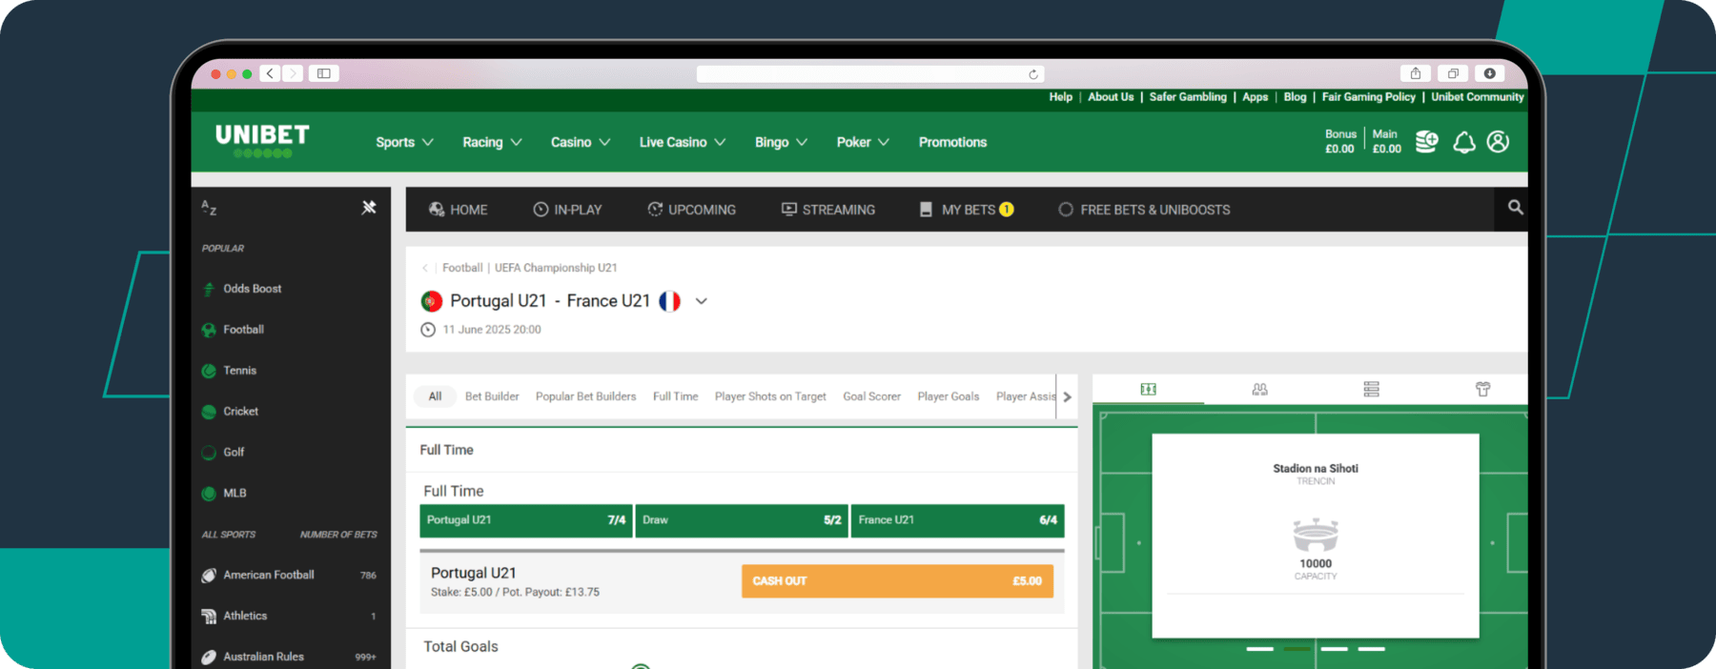Show browser tab overview icon
Screen dimensions: 1716x669
point(1453,73)
